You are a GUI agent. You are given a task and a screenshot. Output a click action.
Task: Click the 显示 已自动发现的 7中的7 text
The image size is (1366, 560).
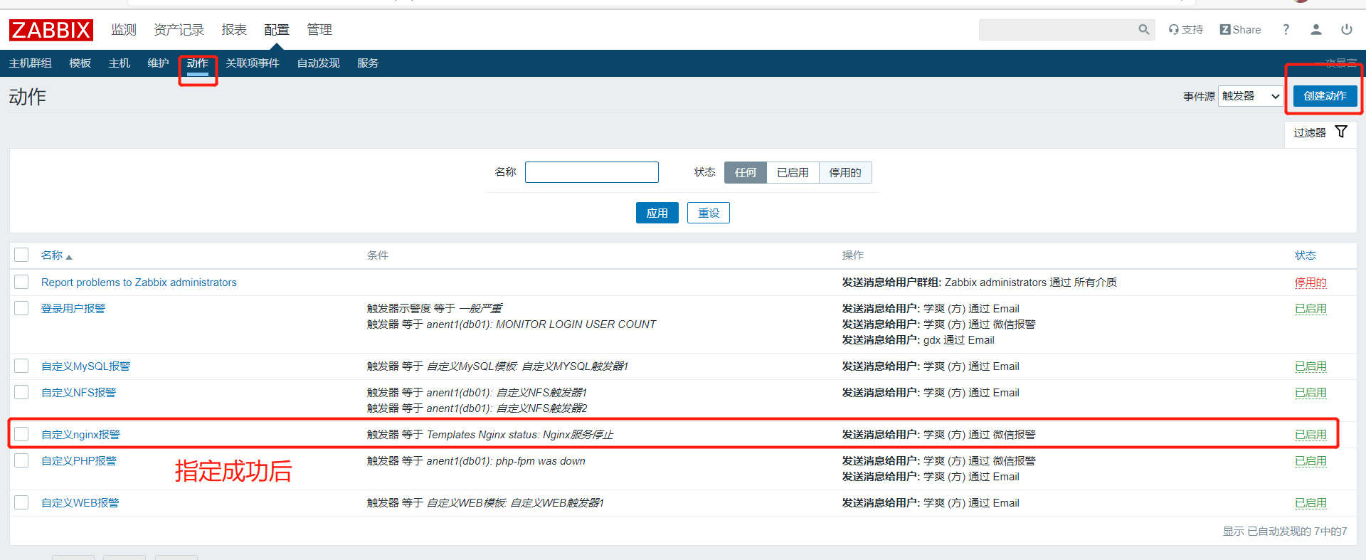tap(1285, 532)
